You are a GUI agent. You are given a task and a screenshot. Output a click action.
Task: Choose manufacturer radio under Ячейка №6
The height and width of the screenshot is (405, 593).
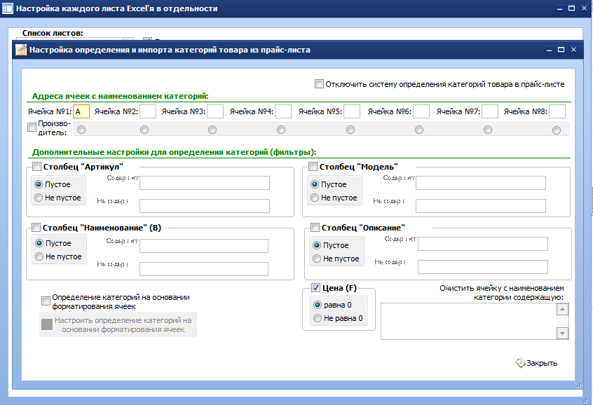[419, 130]
